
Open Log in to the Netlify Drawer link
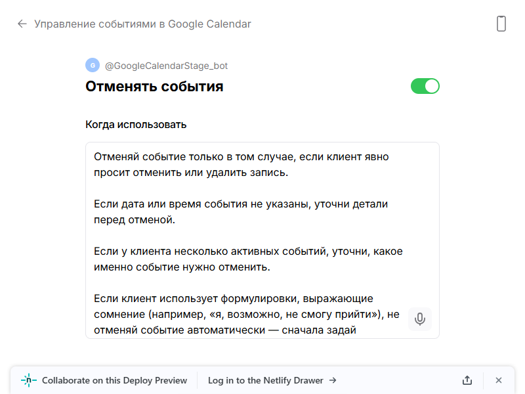coord(272,380)
